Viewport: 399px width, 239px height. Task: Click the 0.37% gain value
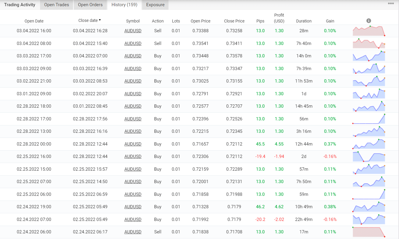pos(330,144)
